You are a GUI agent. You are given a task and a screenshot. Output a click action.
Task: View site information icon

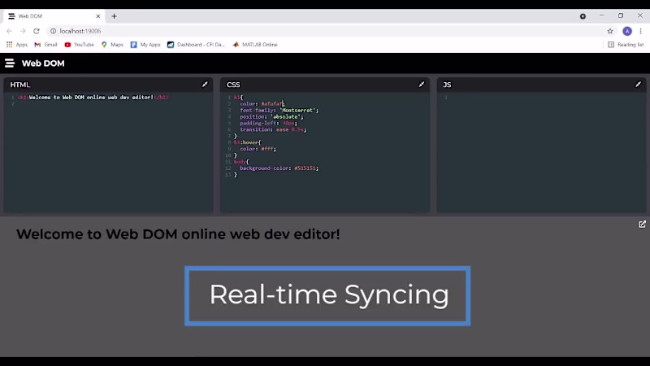[53, 31]
